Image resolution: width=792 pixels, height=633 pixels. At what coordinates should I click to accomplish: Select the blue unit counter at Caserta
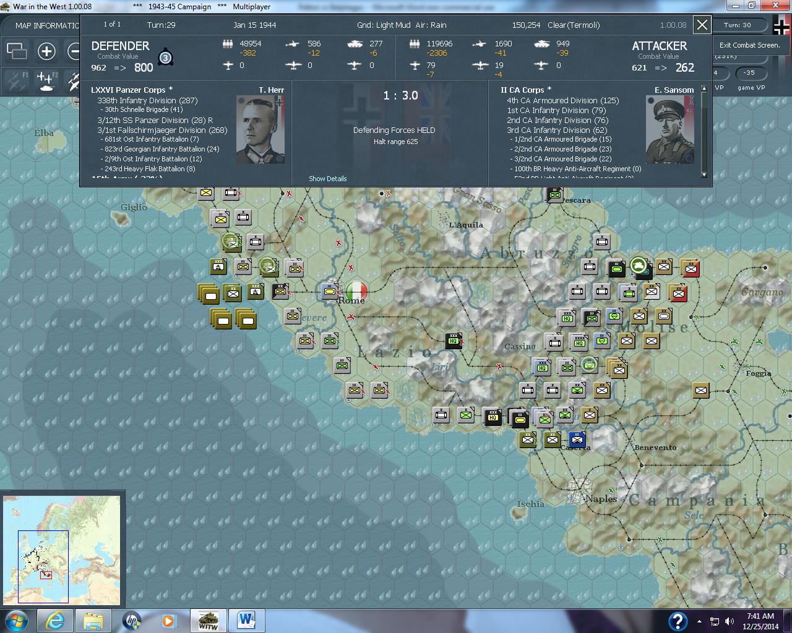pos(577,440)
